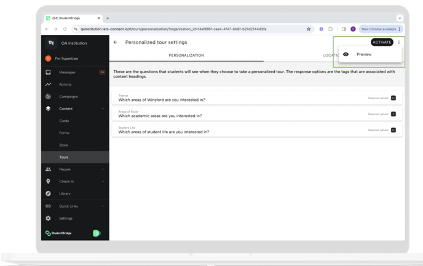The height and width of the screenshot is (266, 423).
Task: Click the Check In location pin icon
Action: [x=48, y=182]
